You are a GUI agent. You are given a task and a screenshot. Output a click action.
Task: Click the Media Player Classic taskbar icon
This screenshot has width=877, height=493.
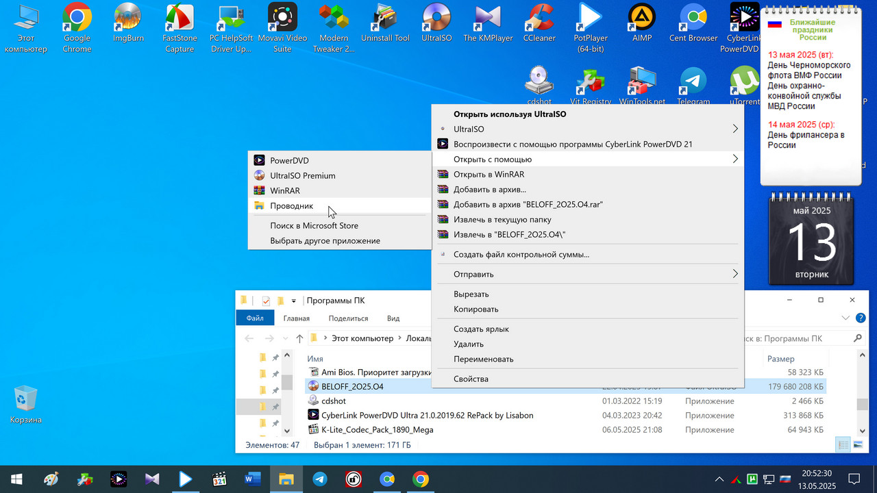click(x=219, y=479)
